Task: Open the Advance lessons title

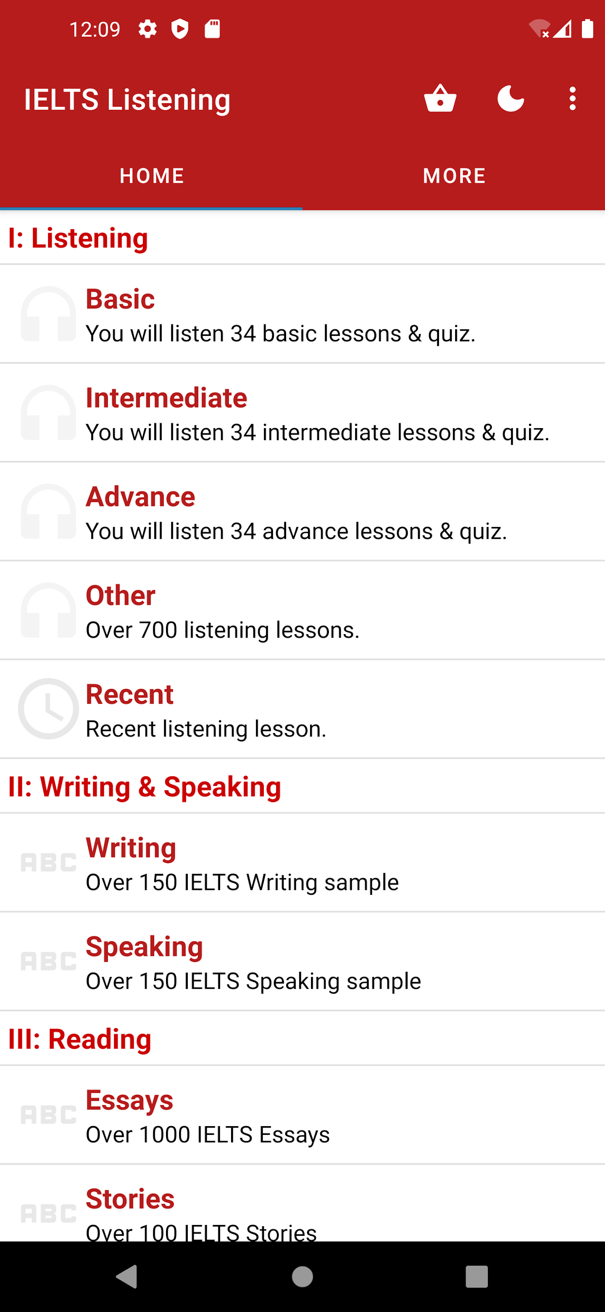Action: coord(140,496)
